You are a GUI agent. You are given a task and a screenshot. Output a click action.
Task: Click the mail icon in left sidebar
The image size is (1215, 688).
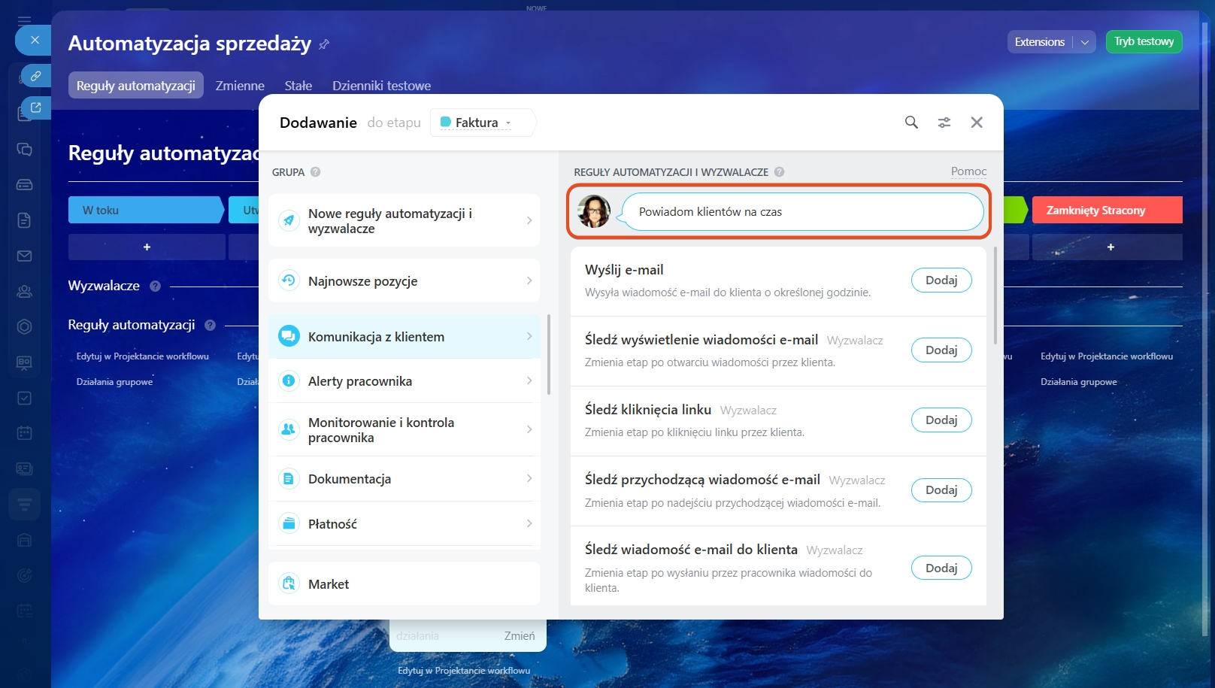pyautogui.click(x=24, y=256)
